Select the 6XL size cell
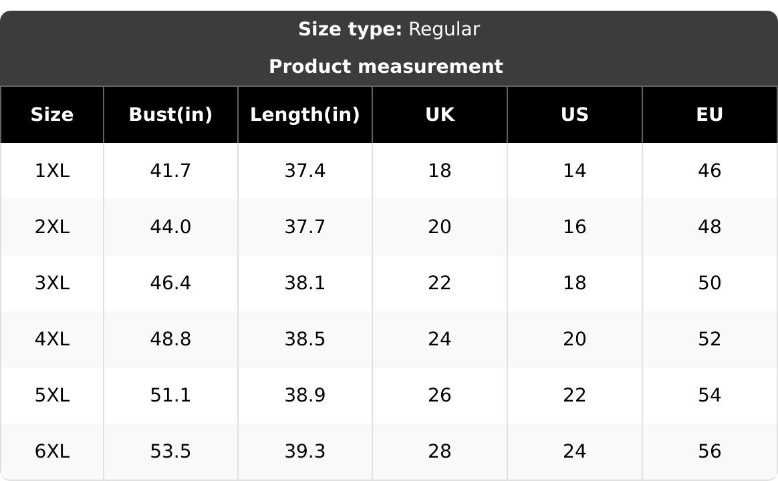The width and height of the screenshot is (778, 481). point(52,451)
